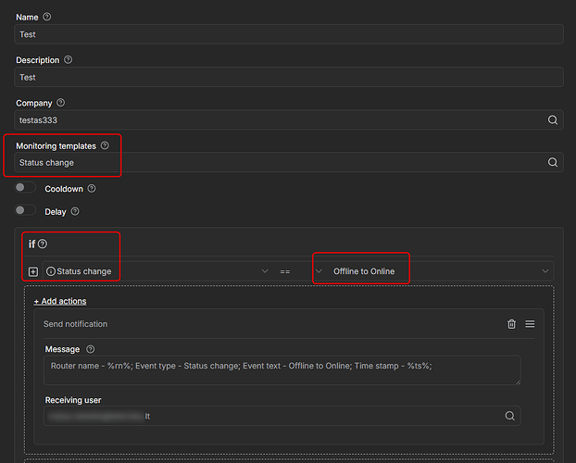Click the Company field containing testas333
The height and width of the screenshot is (463, 576).
289,119
